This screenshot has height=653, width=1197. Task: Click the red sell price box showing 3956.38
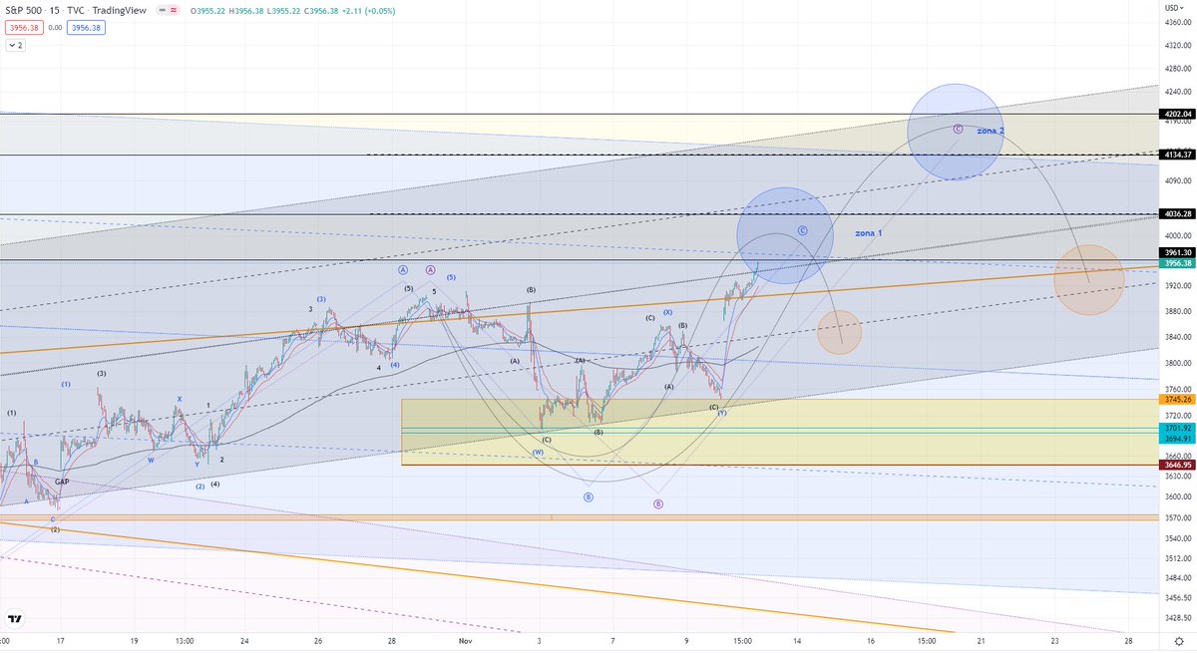[x=22, y=28]
